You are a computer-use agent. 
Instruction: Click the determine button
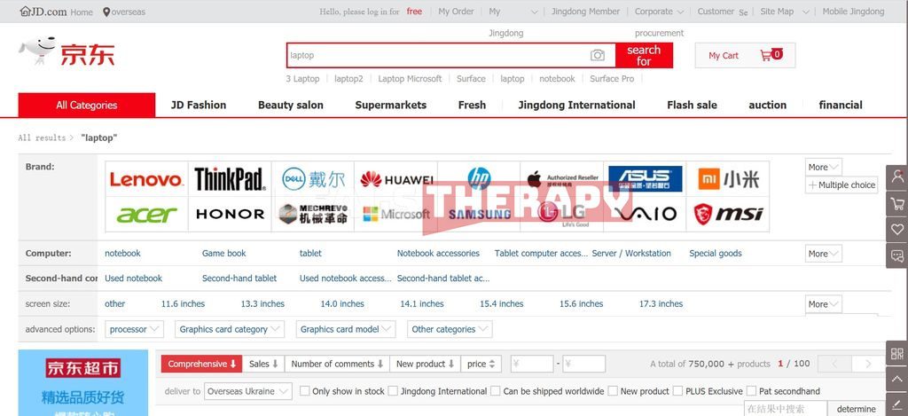(x=856, y=409)
